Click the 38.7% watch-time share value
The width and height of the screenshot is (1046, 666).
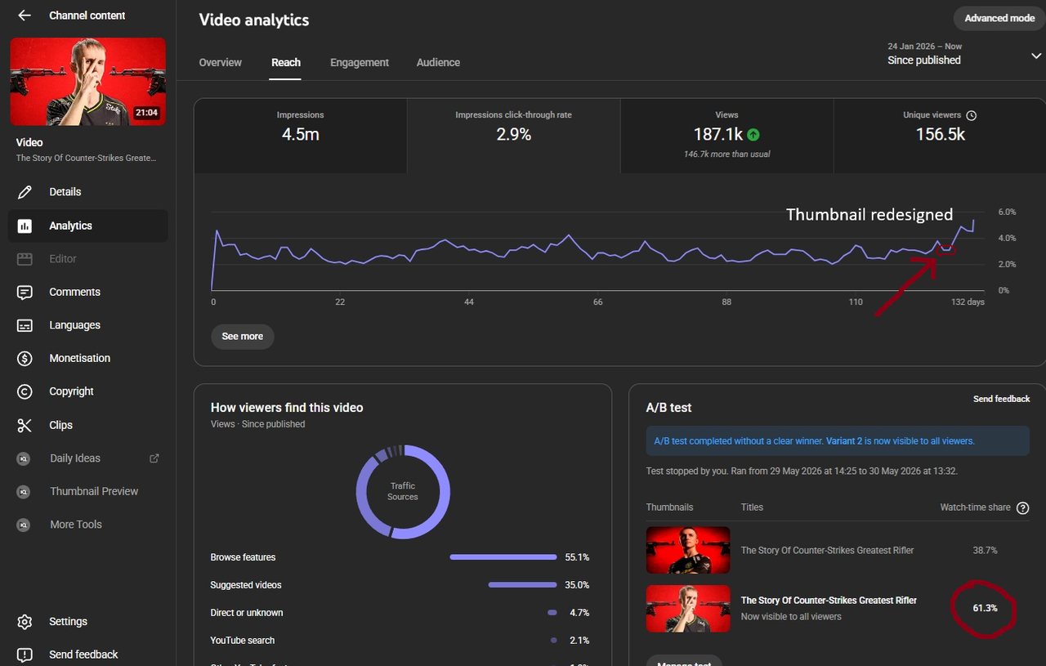coord(985,551)
